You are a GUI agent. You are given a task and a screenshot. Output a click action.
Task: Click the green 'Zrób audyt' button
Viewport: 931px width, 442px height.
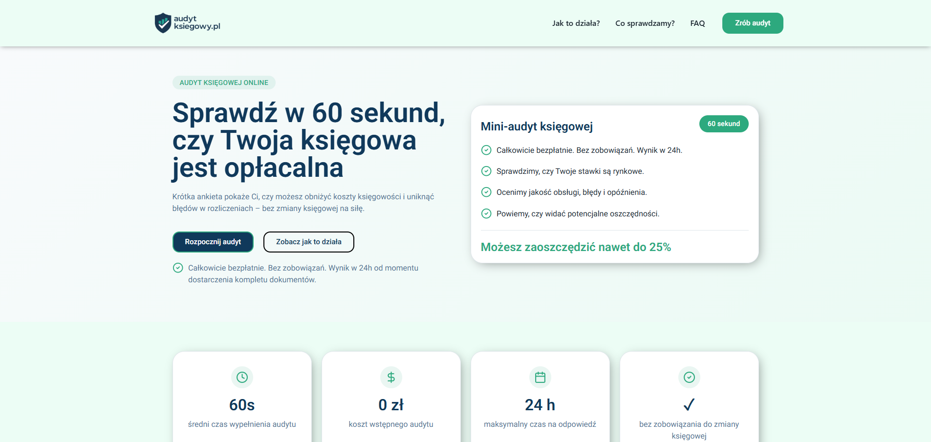click(753, 23)
